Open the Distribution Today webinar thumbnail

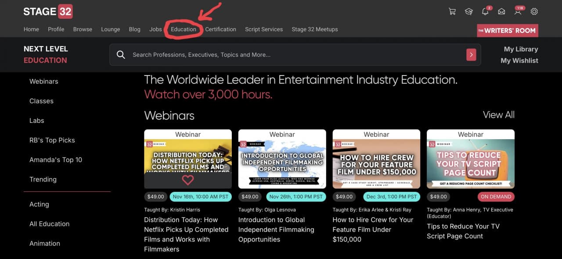pyautogui.click(x=188, y=159)
